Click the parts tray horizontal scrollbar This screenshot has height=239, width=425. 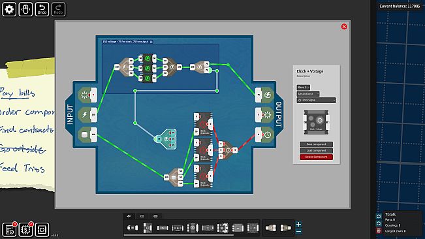tap(179, 235)
